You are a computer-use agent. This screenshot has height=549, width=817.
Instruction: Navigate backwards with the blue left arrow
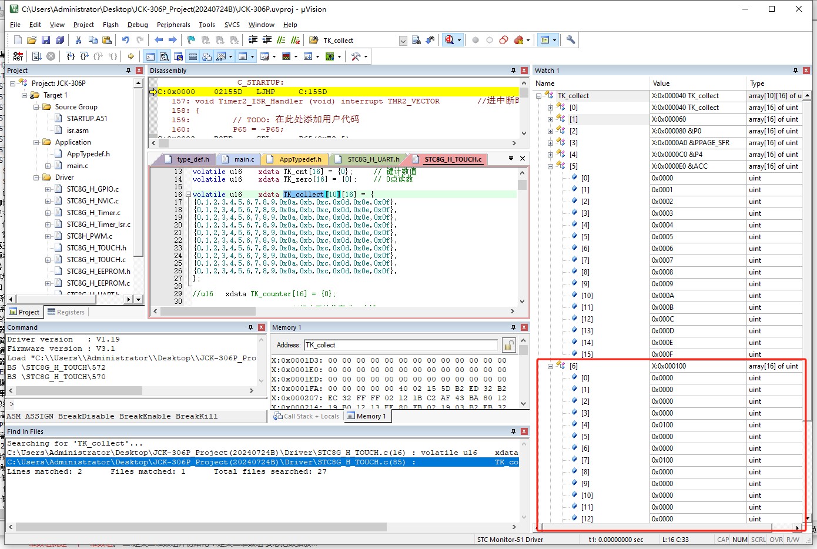[x=159, y=40]
